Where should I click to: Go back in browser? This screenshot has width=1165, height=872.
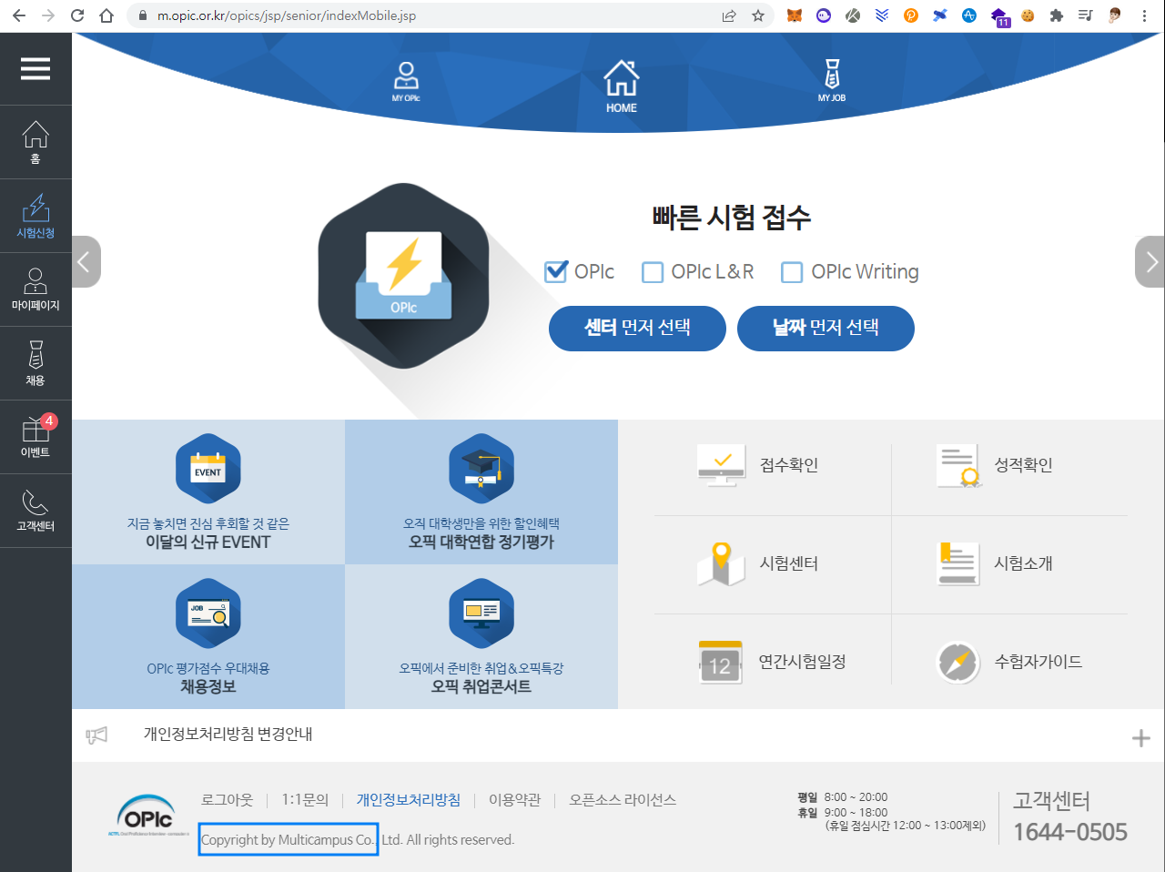[x=19, y=15]
